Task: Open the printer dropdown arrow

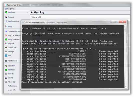Action: click(x=42, y=17)
